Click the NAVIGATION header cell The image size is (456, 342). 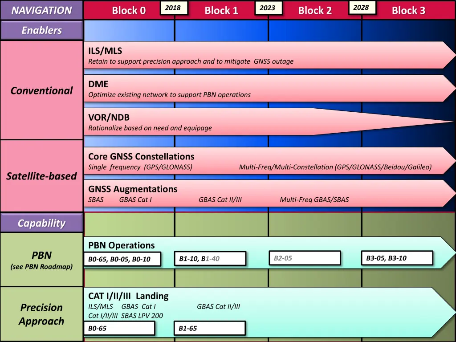tap(41, 10)
